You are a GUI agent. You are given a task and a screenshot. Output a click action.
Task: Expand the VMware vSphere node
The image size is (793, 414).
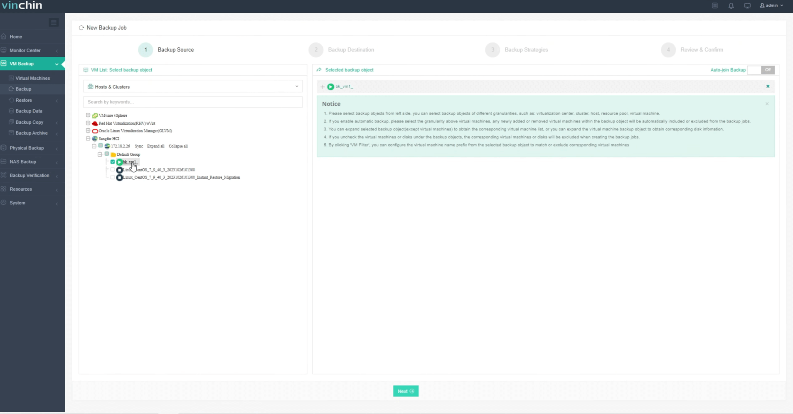click(88, 115)
